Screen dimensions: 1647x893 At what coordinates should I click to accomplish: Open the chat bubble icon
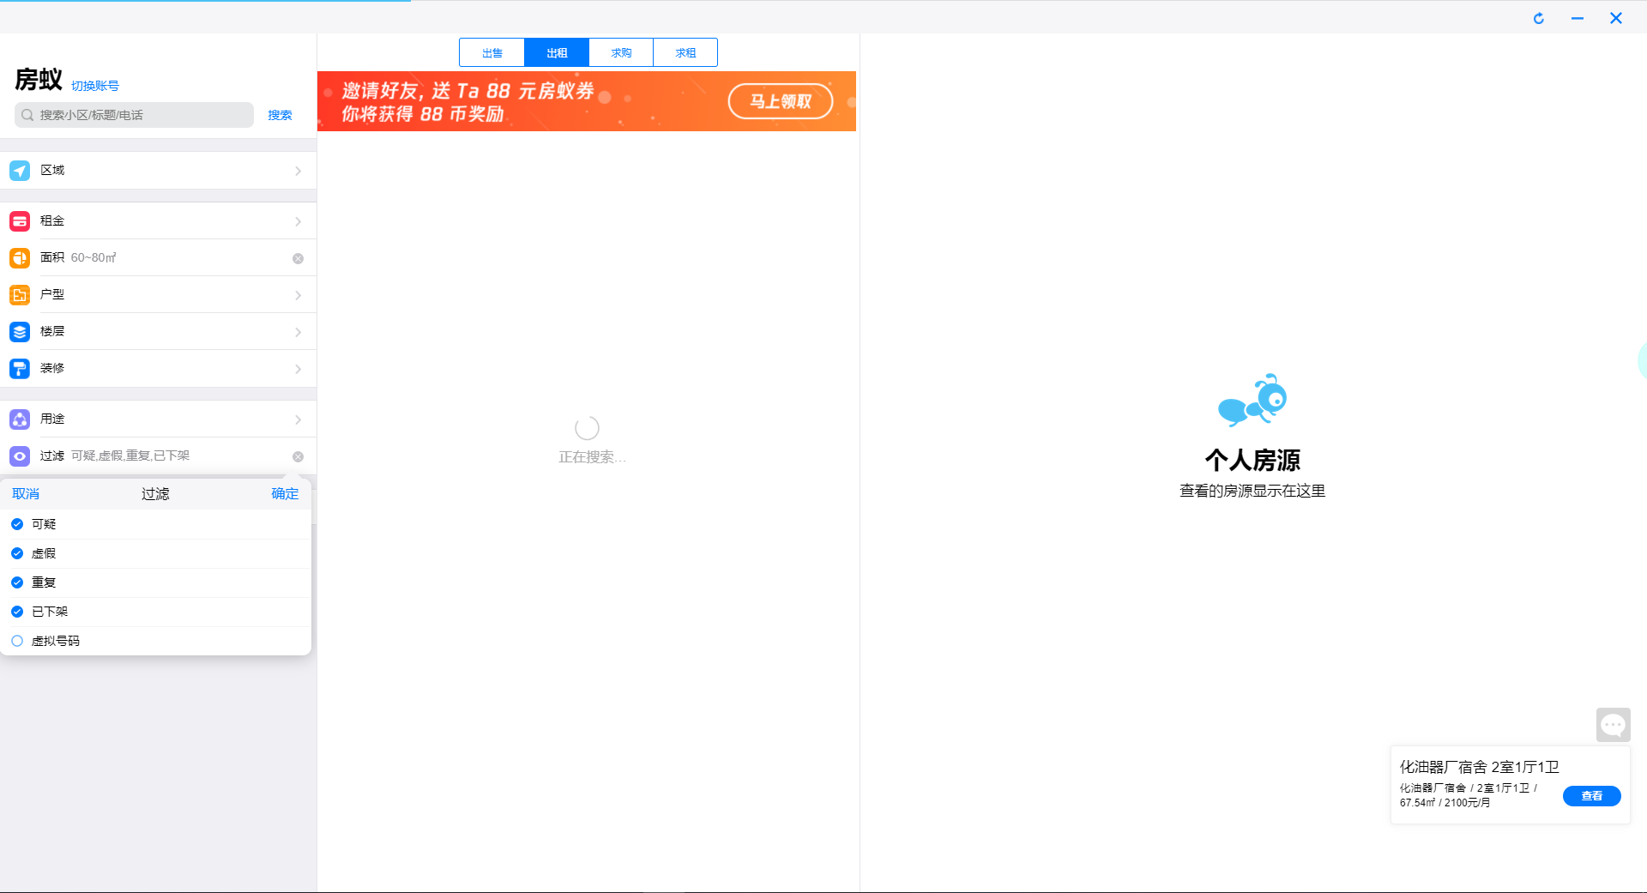point(1613,725)
